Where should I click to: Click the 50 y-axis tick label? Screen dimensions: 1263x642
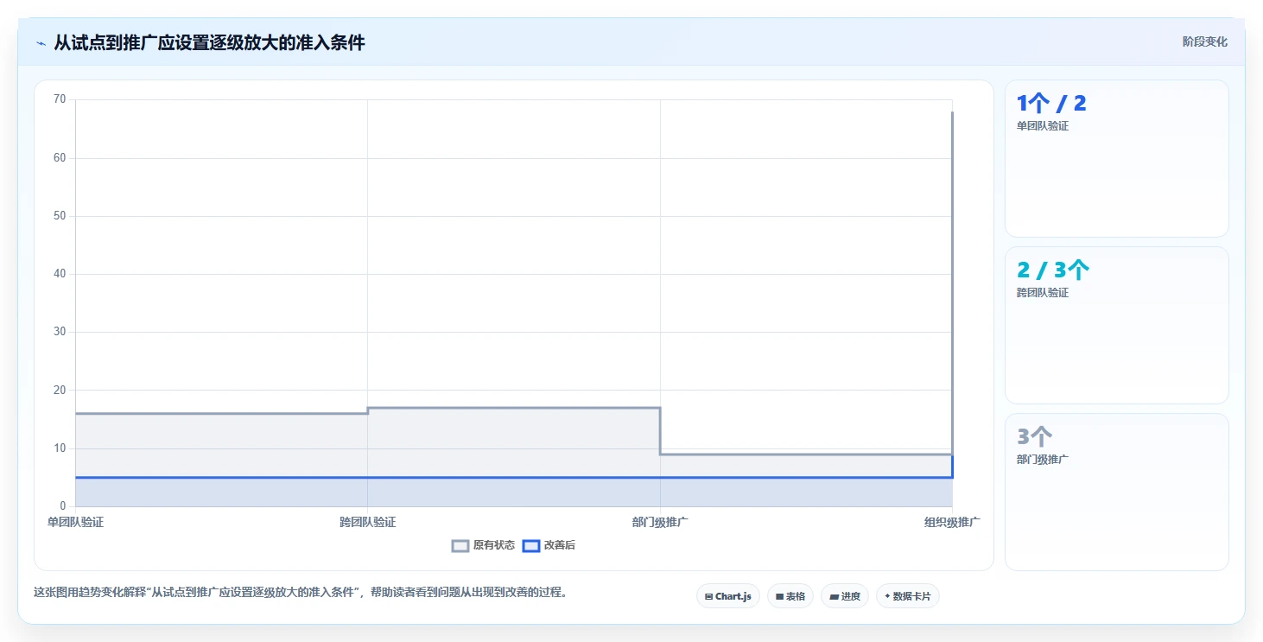click(60, 216)
